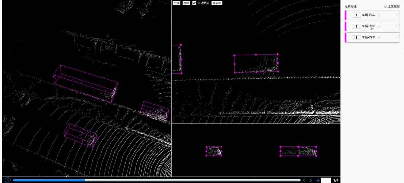The height and width of the screenshot is (183, 404).
Task: Click the ID number field of annotation 2
Action: [356, 26]
